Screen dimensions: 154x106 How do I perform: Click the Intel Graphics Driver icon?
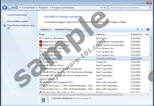pos(41,65)
